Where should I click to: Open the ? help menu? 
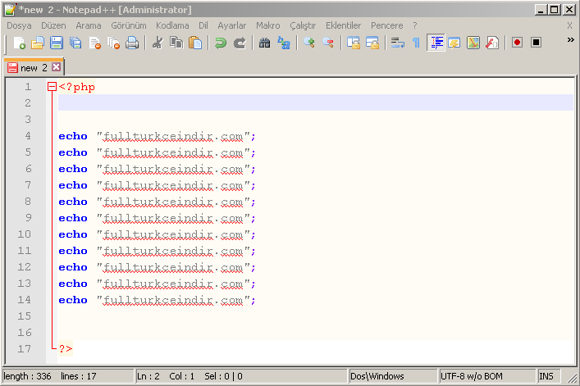(x=415, y=25)
